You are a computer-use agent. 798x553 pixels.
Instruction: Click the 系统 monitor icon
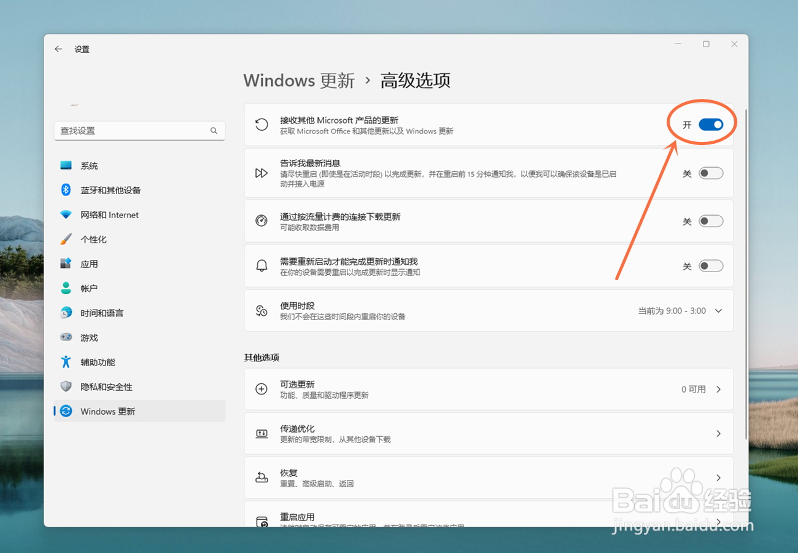coord(66,166)
